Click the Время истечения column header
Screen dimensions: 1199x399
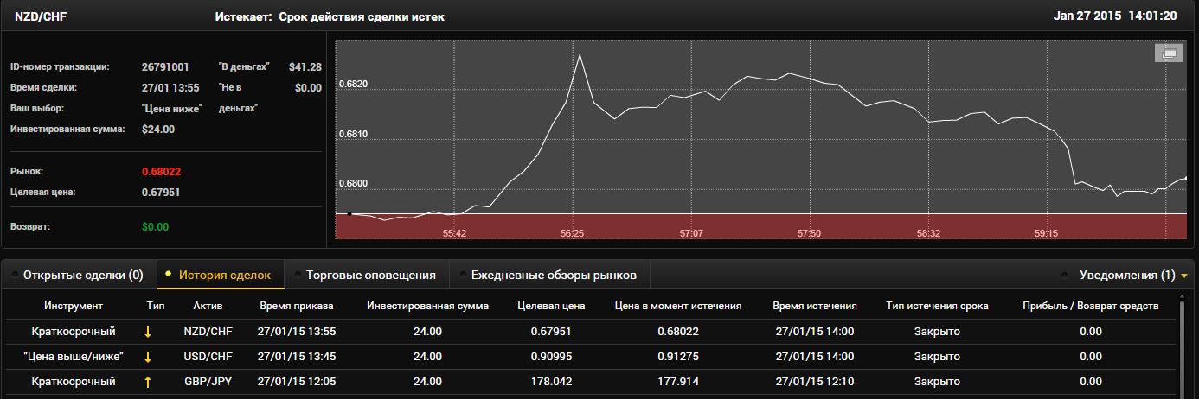click(x=815, y=306)
